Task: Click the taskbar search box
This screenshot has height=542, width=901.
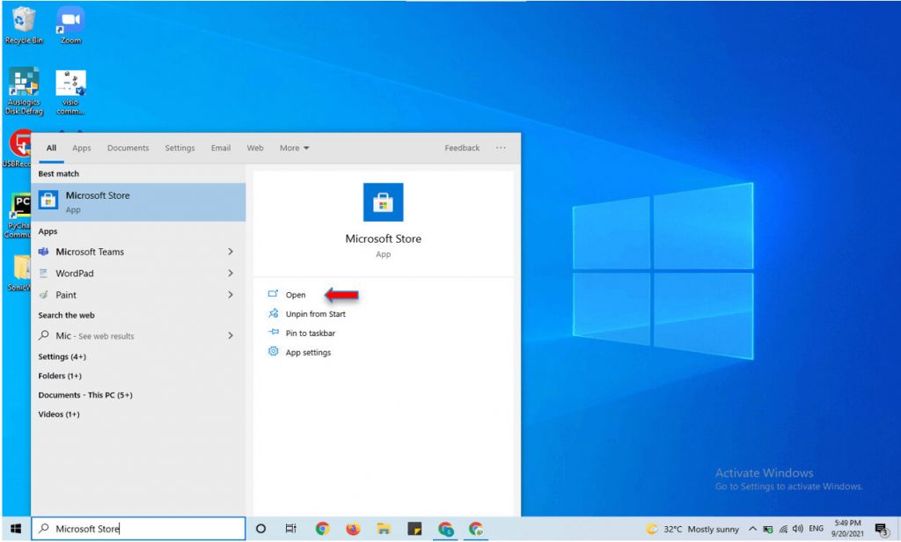Action: 138,529
